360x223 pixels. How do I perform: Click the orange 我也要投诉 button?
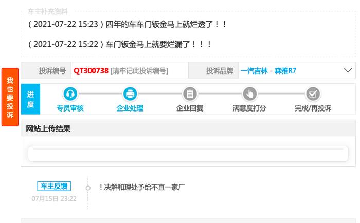pyautogui.click(x=10, y=97)
